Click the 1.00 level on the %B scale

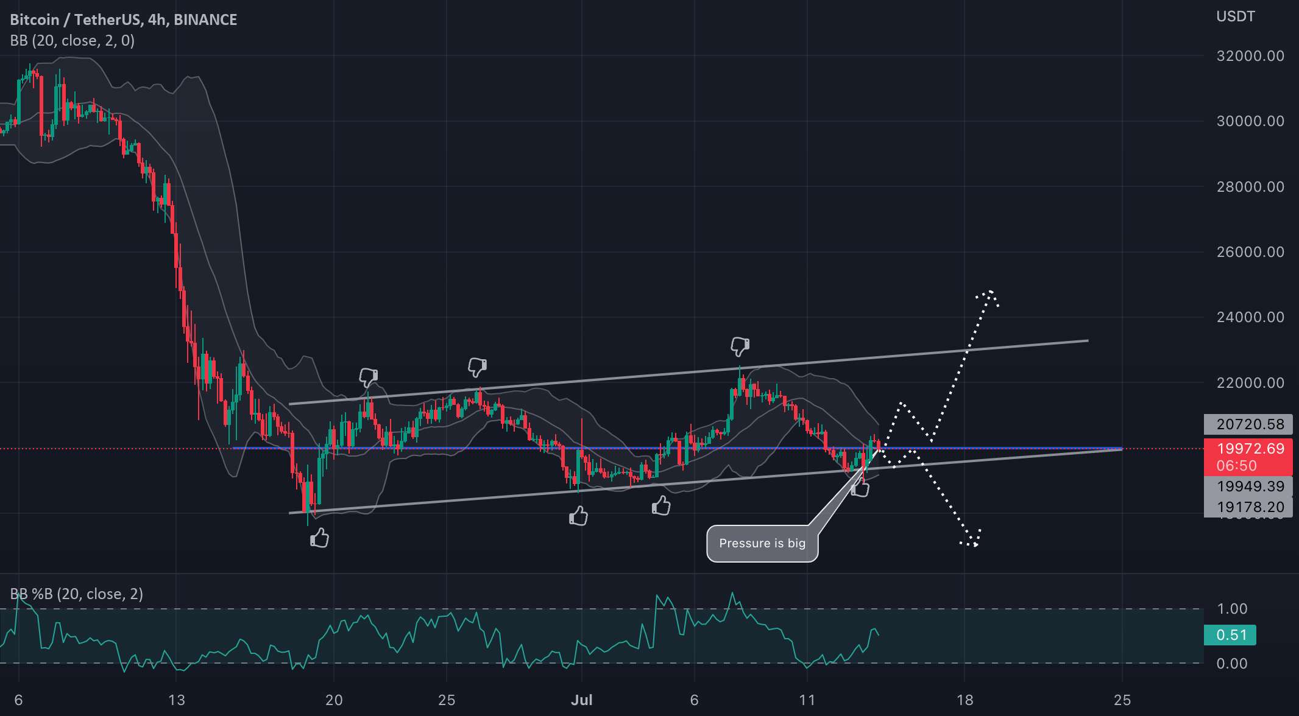1232,609
